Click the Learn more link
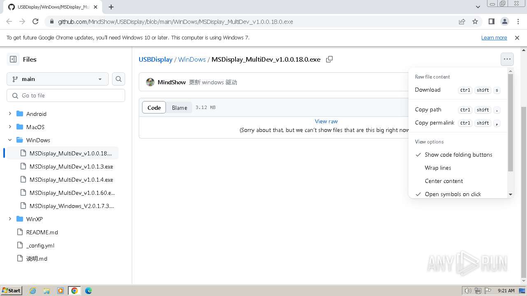 pyautogui.click(x=494, y=37)
